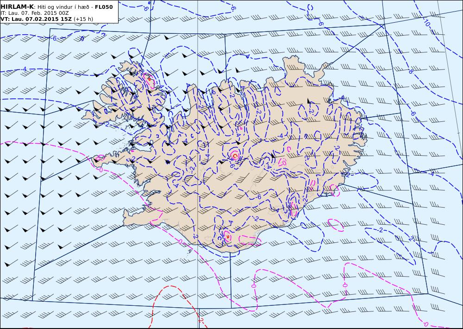Click the 'VT: Lau. 07.02.2015 15Z' valid time
The height and width of the screenshot is (329, 463).
[x=36, y=19]
